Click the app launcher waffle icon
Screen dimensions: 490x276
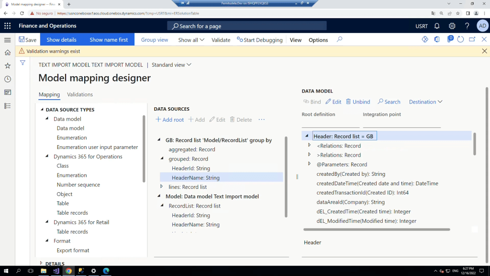tap(7, 26)
